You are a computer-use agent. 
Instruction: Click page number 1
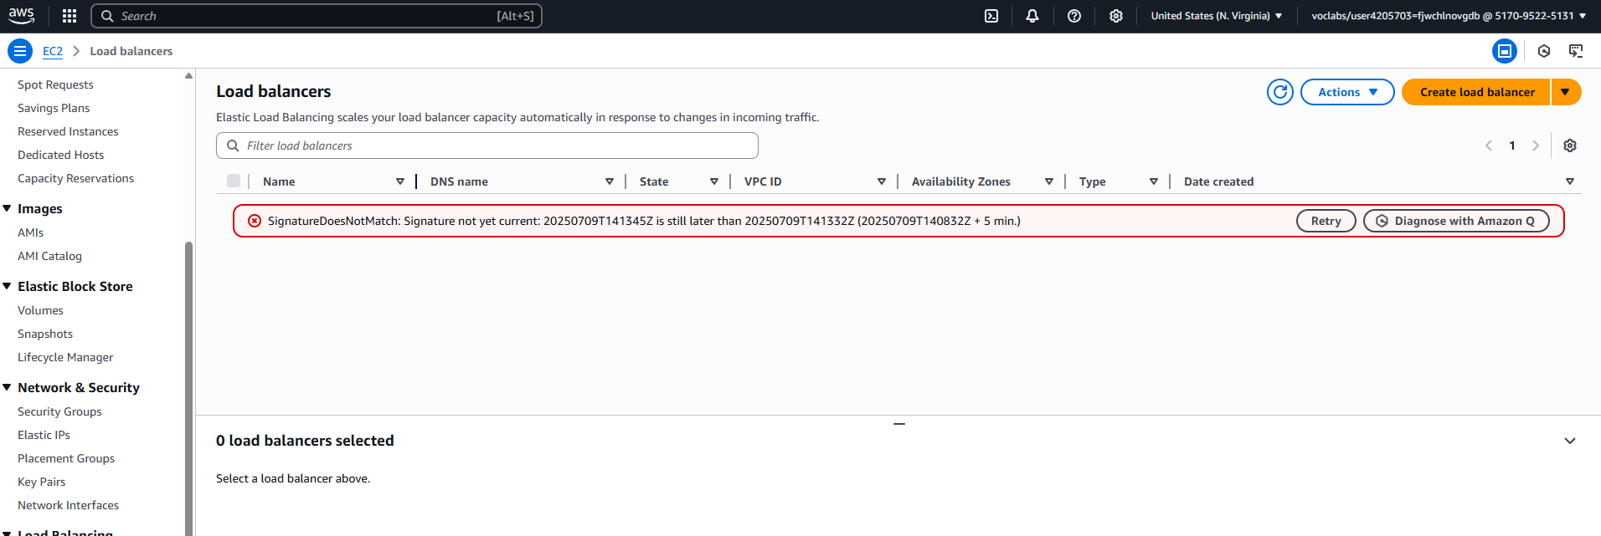pos(1512,145)
